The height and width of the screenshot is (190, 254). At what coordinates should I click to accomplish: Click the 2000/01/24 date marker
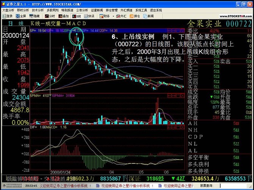click(60, 172)
